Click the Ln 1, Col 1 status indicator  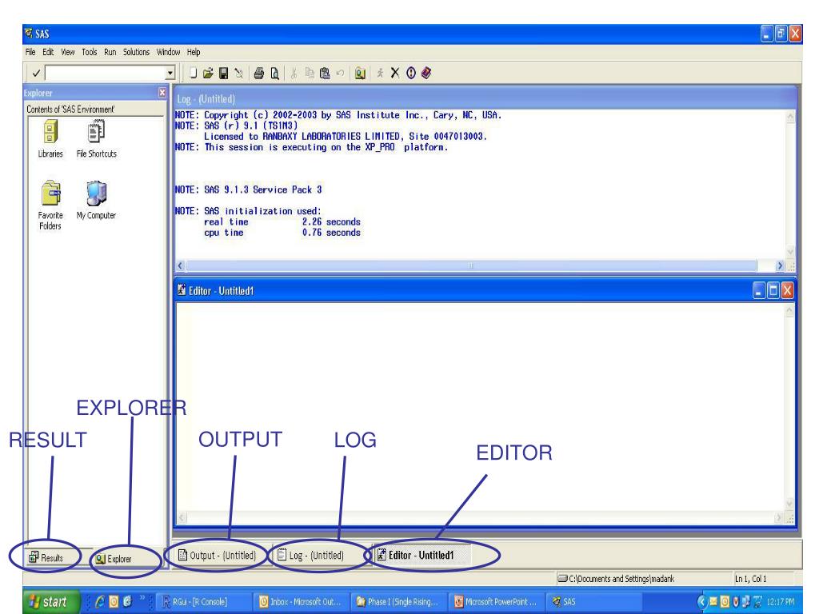pos(750,579)
